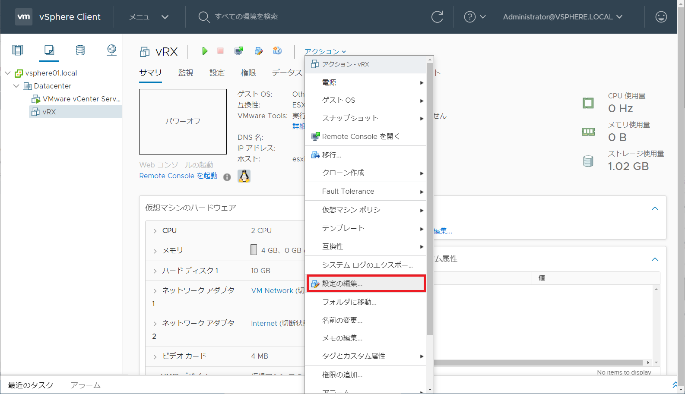Launch console icon in vRX toolbar
Image resolution: width=685 pixels, height=394 pixels.
(x=239, y=51)
